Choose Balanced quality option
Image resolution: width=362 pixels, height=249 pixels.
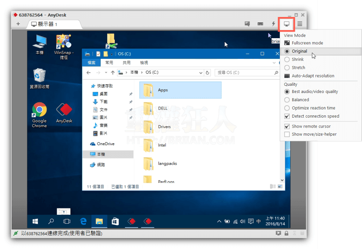pyautogui.click(x=300, y=100)
